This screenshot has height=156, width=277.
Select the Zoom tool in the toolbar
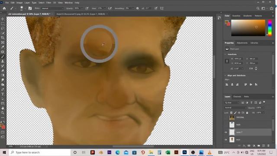[x=3, y=113]
